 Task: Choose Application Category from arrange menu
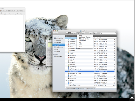pyautogui.click(x=85, y=37)
